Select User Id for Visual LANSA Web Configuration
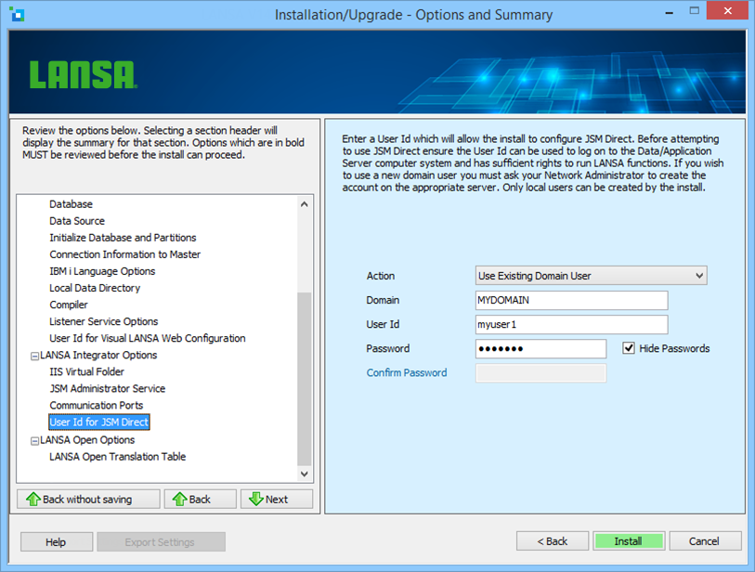 (x=148, y=339)
